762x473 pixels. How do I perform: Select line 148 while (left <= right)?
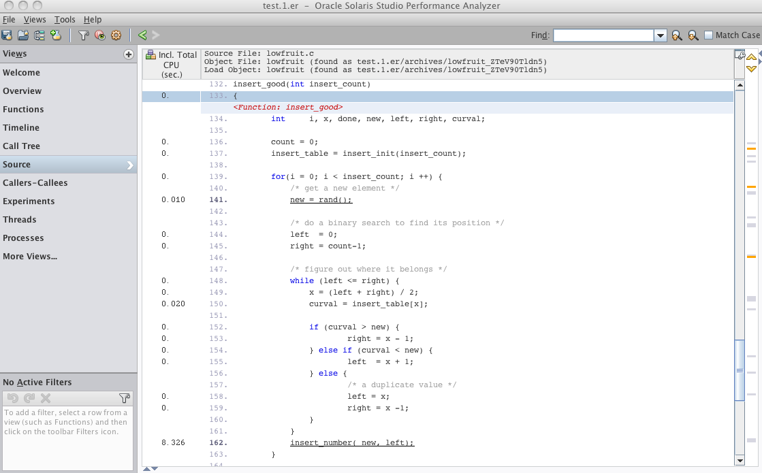tap(437, 280)
